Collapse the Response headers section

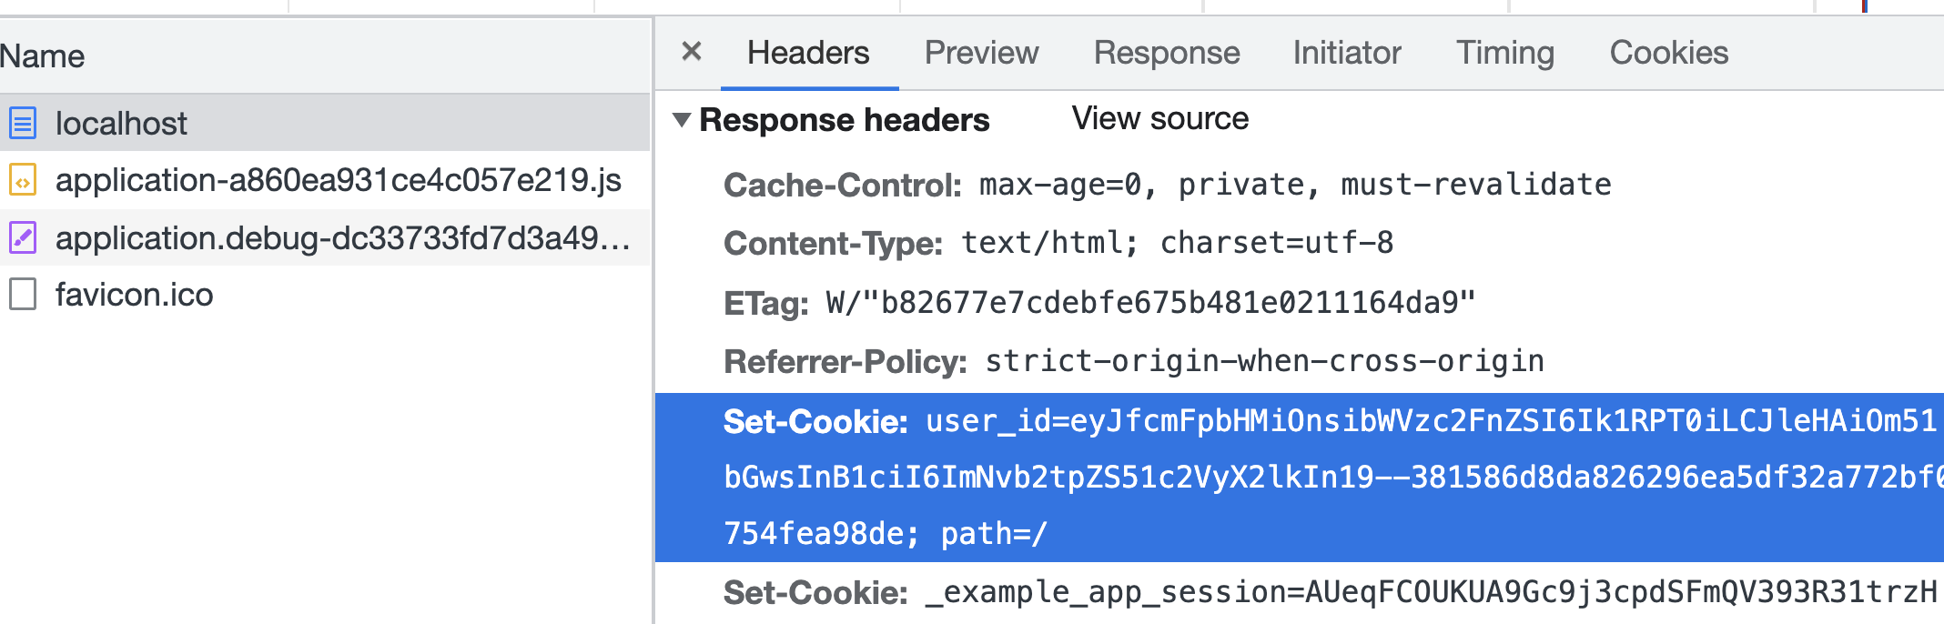682,120
